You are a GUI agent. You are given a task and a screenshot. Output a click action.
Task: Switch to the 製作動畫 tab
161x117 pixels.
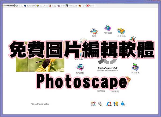pyautogui.click(x=72, y=6)
